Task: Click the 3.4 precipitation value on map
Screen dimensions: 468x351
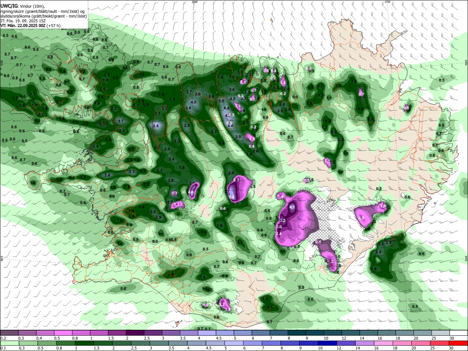Action: click(x=107, y=175)
